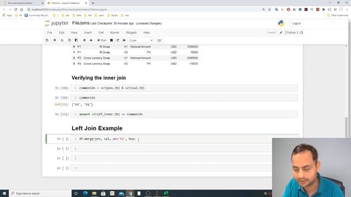Open Excel from the taskbar
Viewport: 351px width, 197px height.
coord(166,193)
